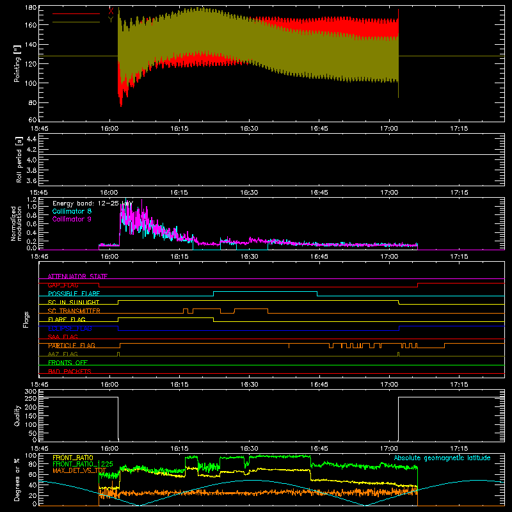This screenshot has width=512, height=512.
Task: Select the green FRONT_RATIO_1225 legend label
Action: tap(83, 464)
